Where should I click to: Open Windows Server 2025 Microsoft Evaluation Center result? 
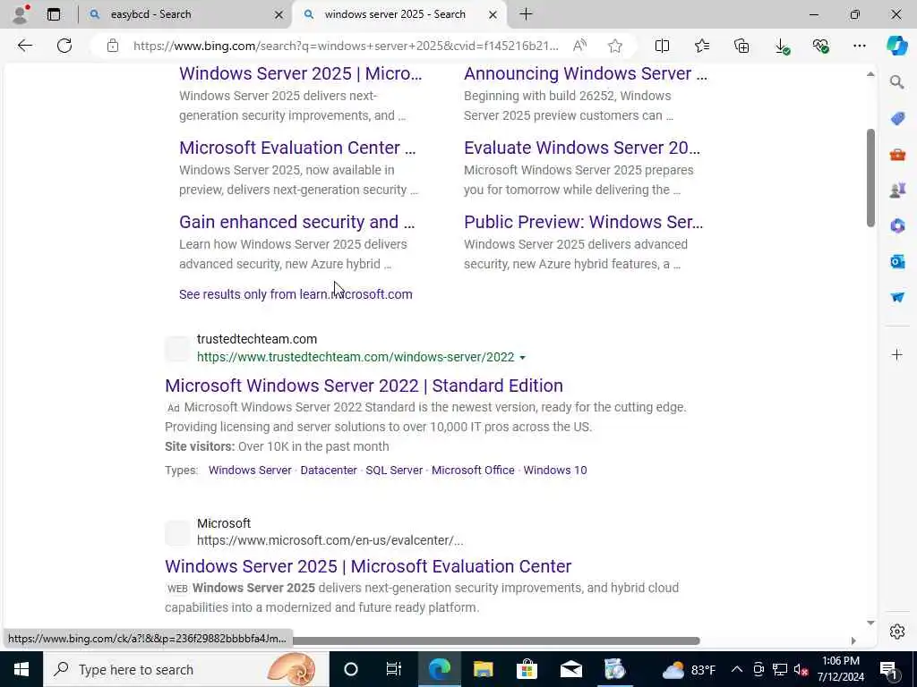368,566
